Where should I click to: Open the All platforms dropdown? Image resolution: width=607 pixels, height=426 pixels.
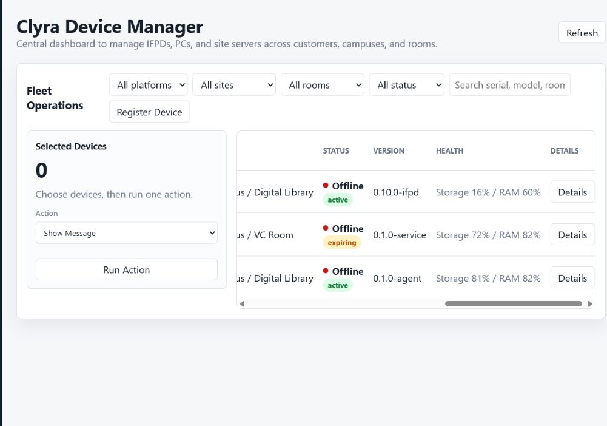[149, 85]
